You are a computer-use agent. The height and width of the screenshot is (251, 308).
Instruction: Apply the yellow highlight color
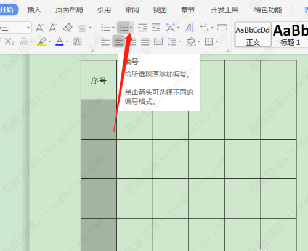[x=42, y=41]
